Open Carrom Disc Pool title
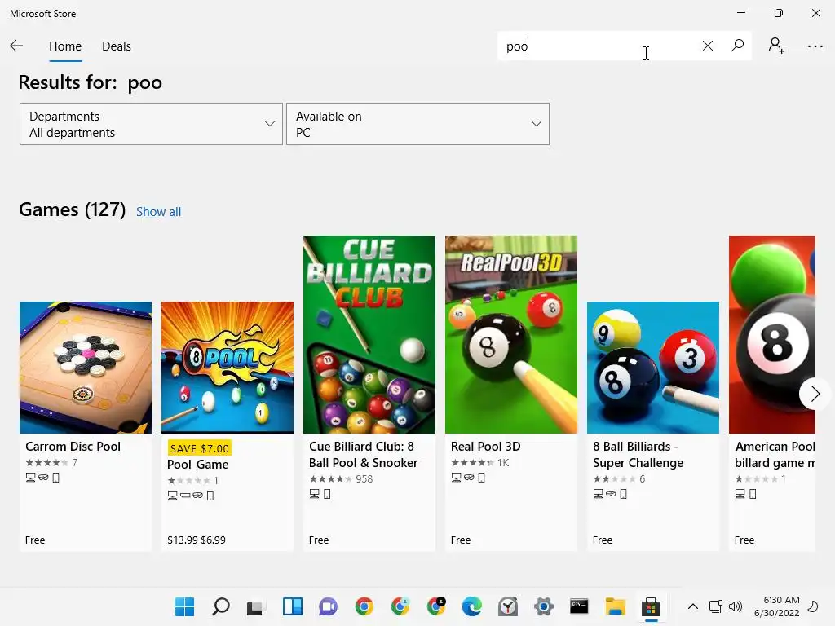This screenshot has height=626, width=835. (x=73, y=447)
